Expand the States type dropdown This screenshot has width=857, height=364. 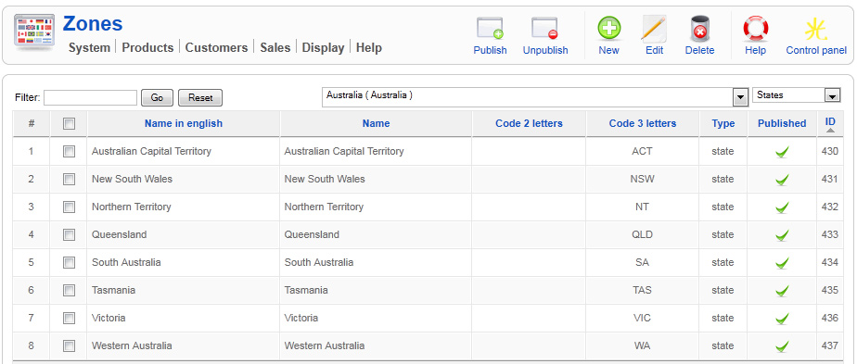tap(796, 95)
